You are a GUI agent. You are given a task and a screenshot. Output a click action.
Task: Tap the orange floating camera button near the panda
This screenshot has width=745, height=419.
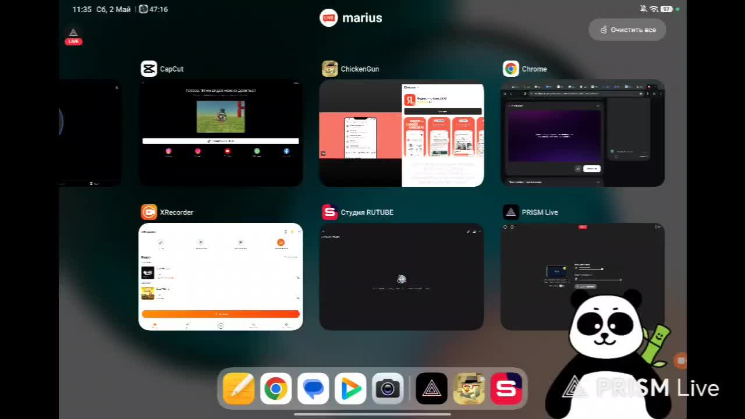click(680, 360)
